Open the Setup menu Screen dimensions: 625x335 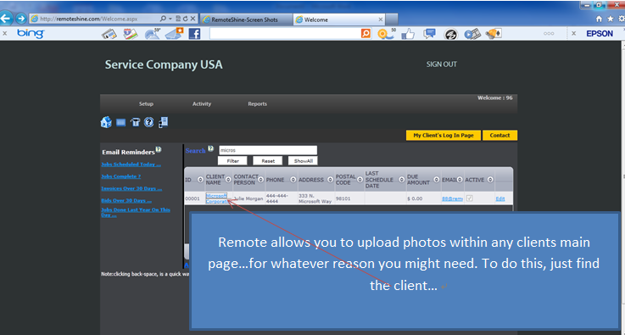coord(146,104)
